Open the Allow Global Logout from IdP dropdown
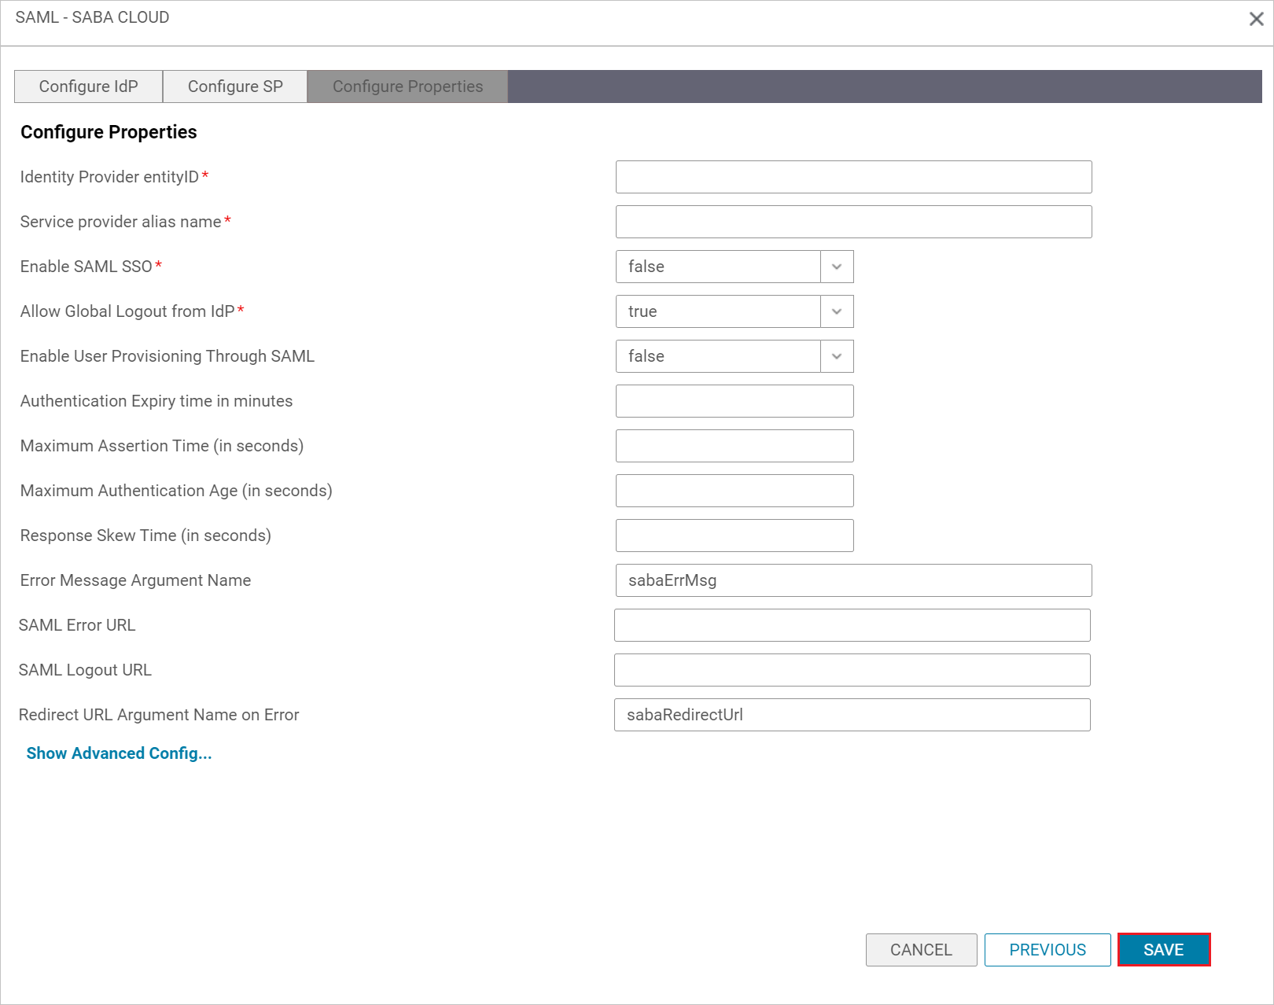Image resolution: width=1274 pixels, height=1005 pixels. (835, 311)
